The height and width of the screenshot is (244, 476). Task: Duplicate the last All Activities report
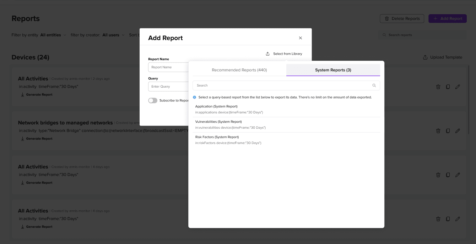[x=448, y=219]
